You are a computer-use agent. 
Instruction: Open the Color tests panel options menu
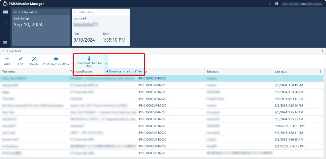pyautogui.click(x=322, y=51)
